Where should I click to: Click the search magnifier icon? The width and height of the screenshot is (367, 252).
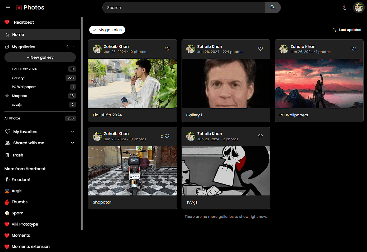[273, 8]
